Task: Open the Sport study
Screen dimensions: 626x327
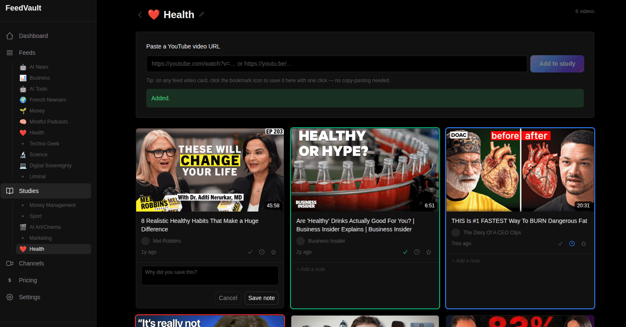Action: point(54,216)
